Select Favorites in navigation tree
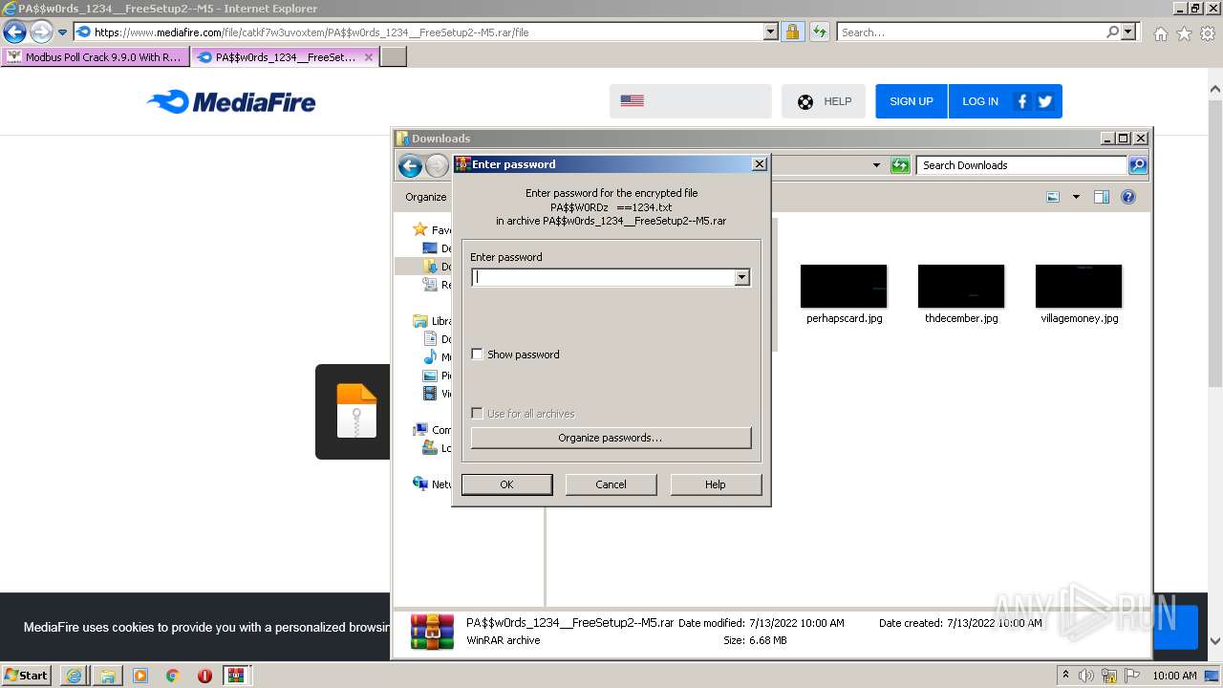The width and height of the screenshot is (1223, 688). coord(433,229)
